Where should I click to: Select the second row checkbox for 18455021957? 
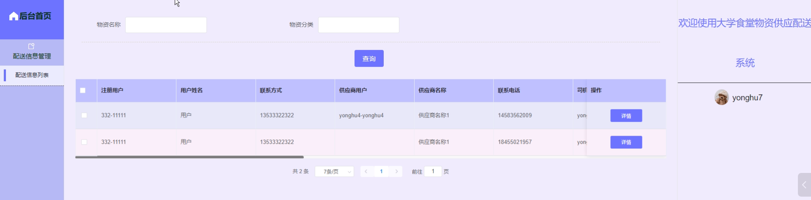(84, 142)
